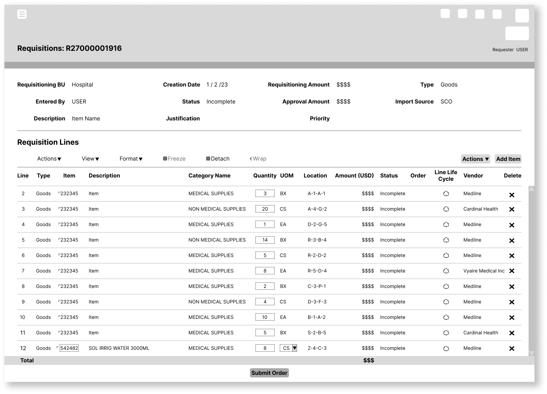Image resolution: width=547 pixels, height=394 pixels.
Task: Expand the gray Actions dropdown button
Action: point(475,159)
